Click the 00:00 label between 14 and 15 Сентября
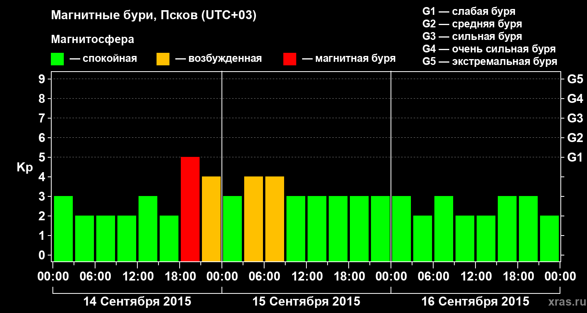The height and width of the screenshot is (313, 587). coord(222,277)
